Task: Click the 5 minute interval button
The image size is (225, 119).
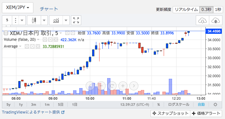Action: click(x=7, y=20)
